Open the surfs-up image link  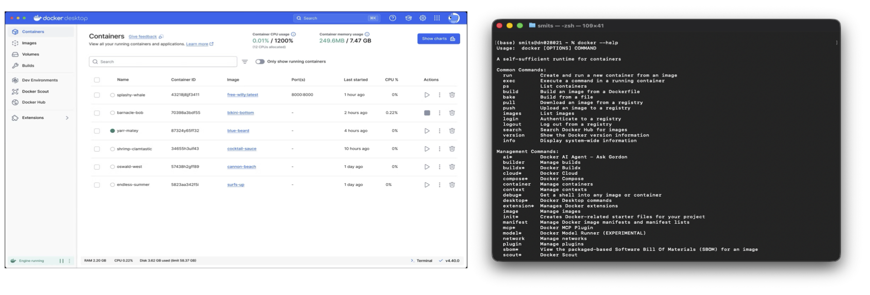coord(236,185)
